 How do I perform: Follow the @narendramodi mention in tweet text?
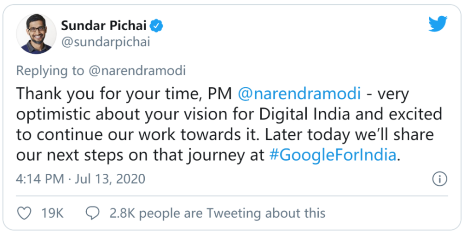[299, 94]
